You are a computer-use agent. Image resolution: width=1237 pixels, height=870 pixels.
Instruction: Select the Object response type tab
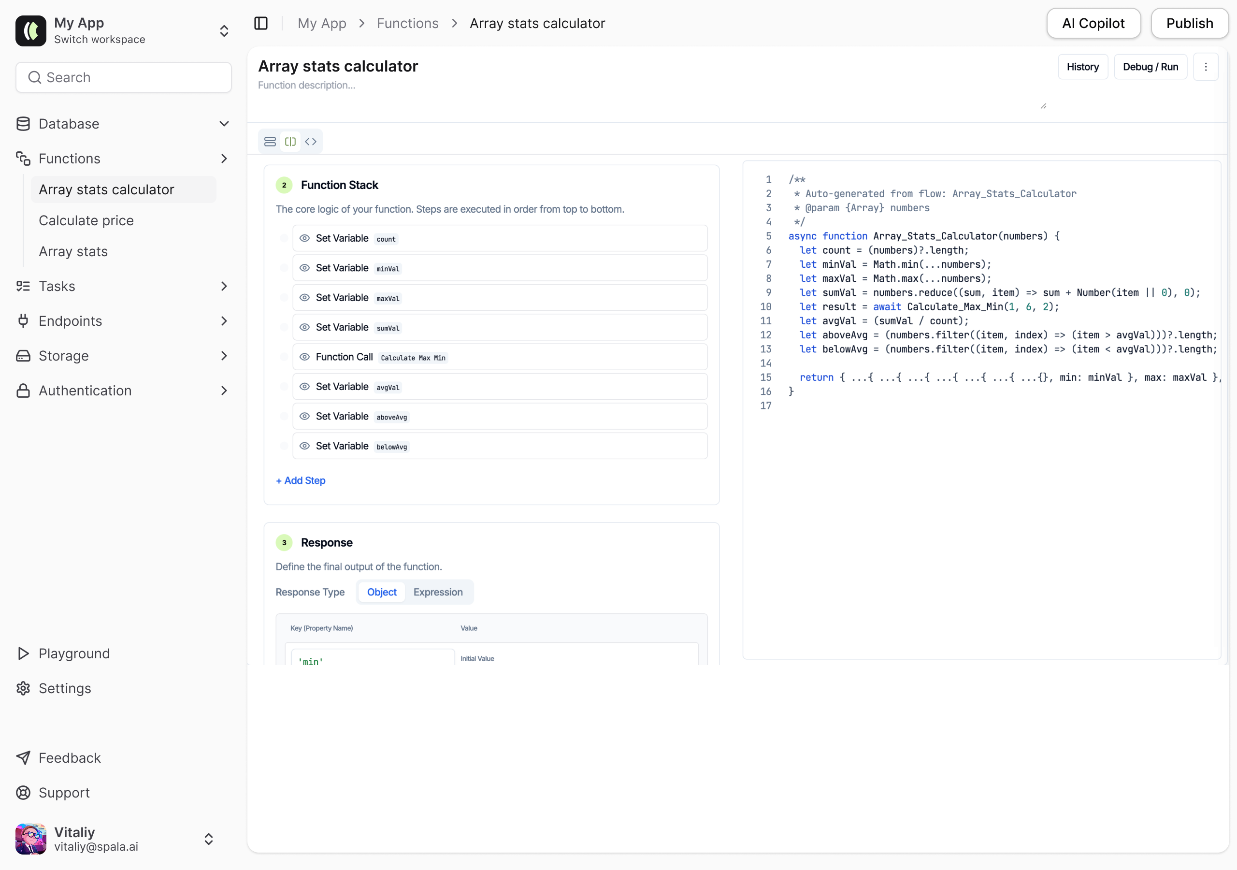[381, 592]
